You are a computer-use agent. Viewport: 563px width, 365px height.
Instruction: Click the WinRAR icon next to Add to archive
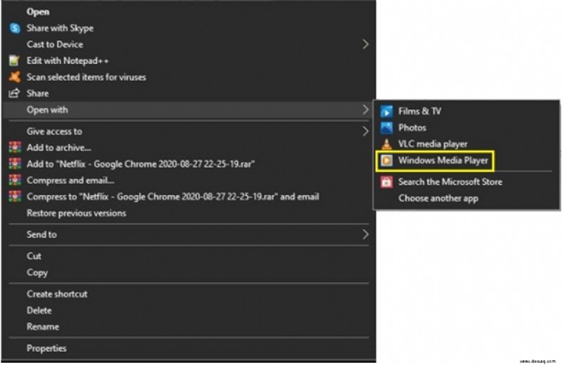click(15, 147)
